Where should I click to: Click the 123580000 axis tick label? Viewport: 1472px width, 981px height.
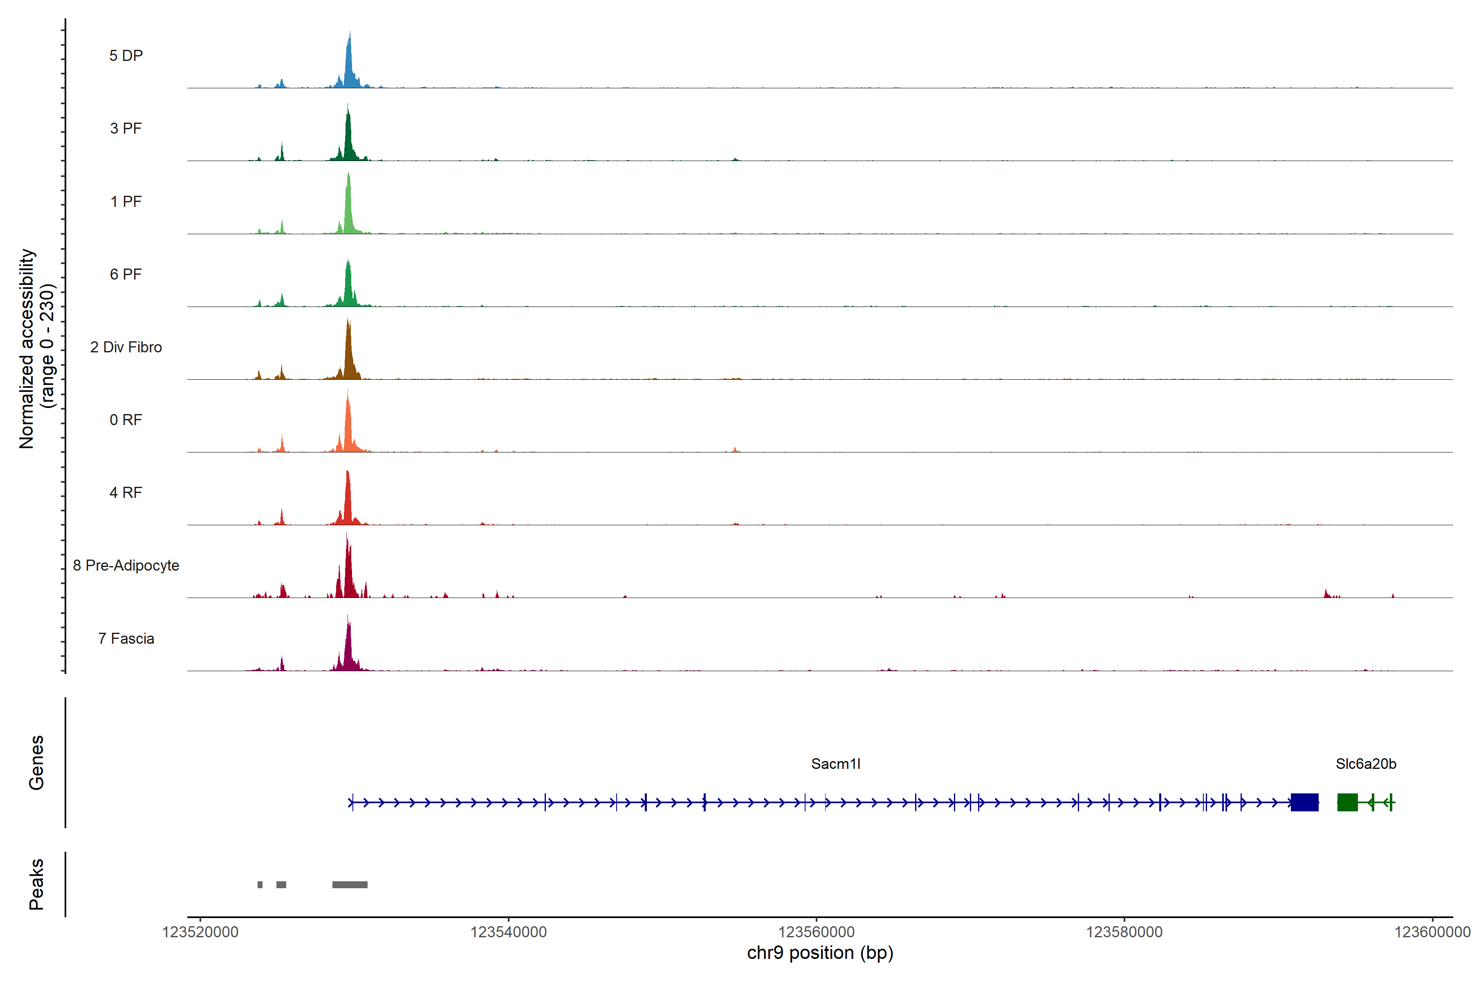coord(1124,932)
